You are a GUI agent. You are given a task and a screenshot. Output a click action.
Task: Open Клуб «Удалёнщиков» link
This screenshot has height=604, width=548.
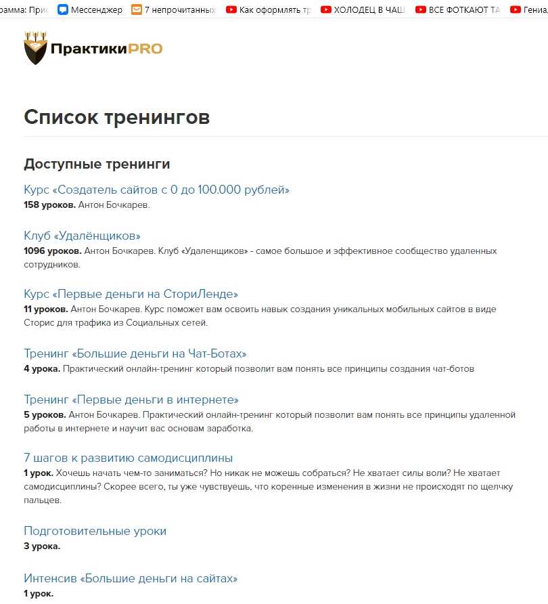point(82,236)
